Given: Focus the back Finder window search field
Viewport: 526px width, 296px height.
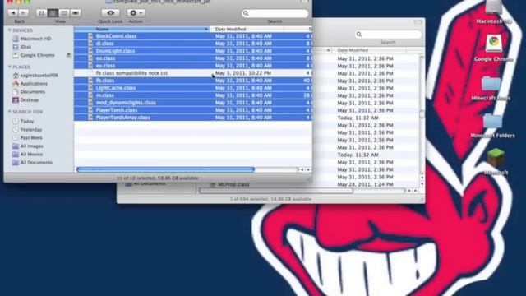Looking at the screenshot, I should 388,35.
